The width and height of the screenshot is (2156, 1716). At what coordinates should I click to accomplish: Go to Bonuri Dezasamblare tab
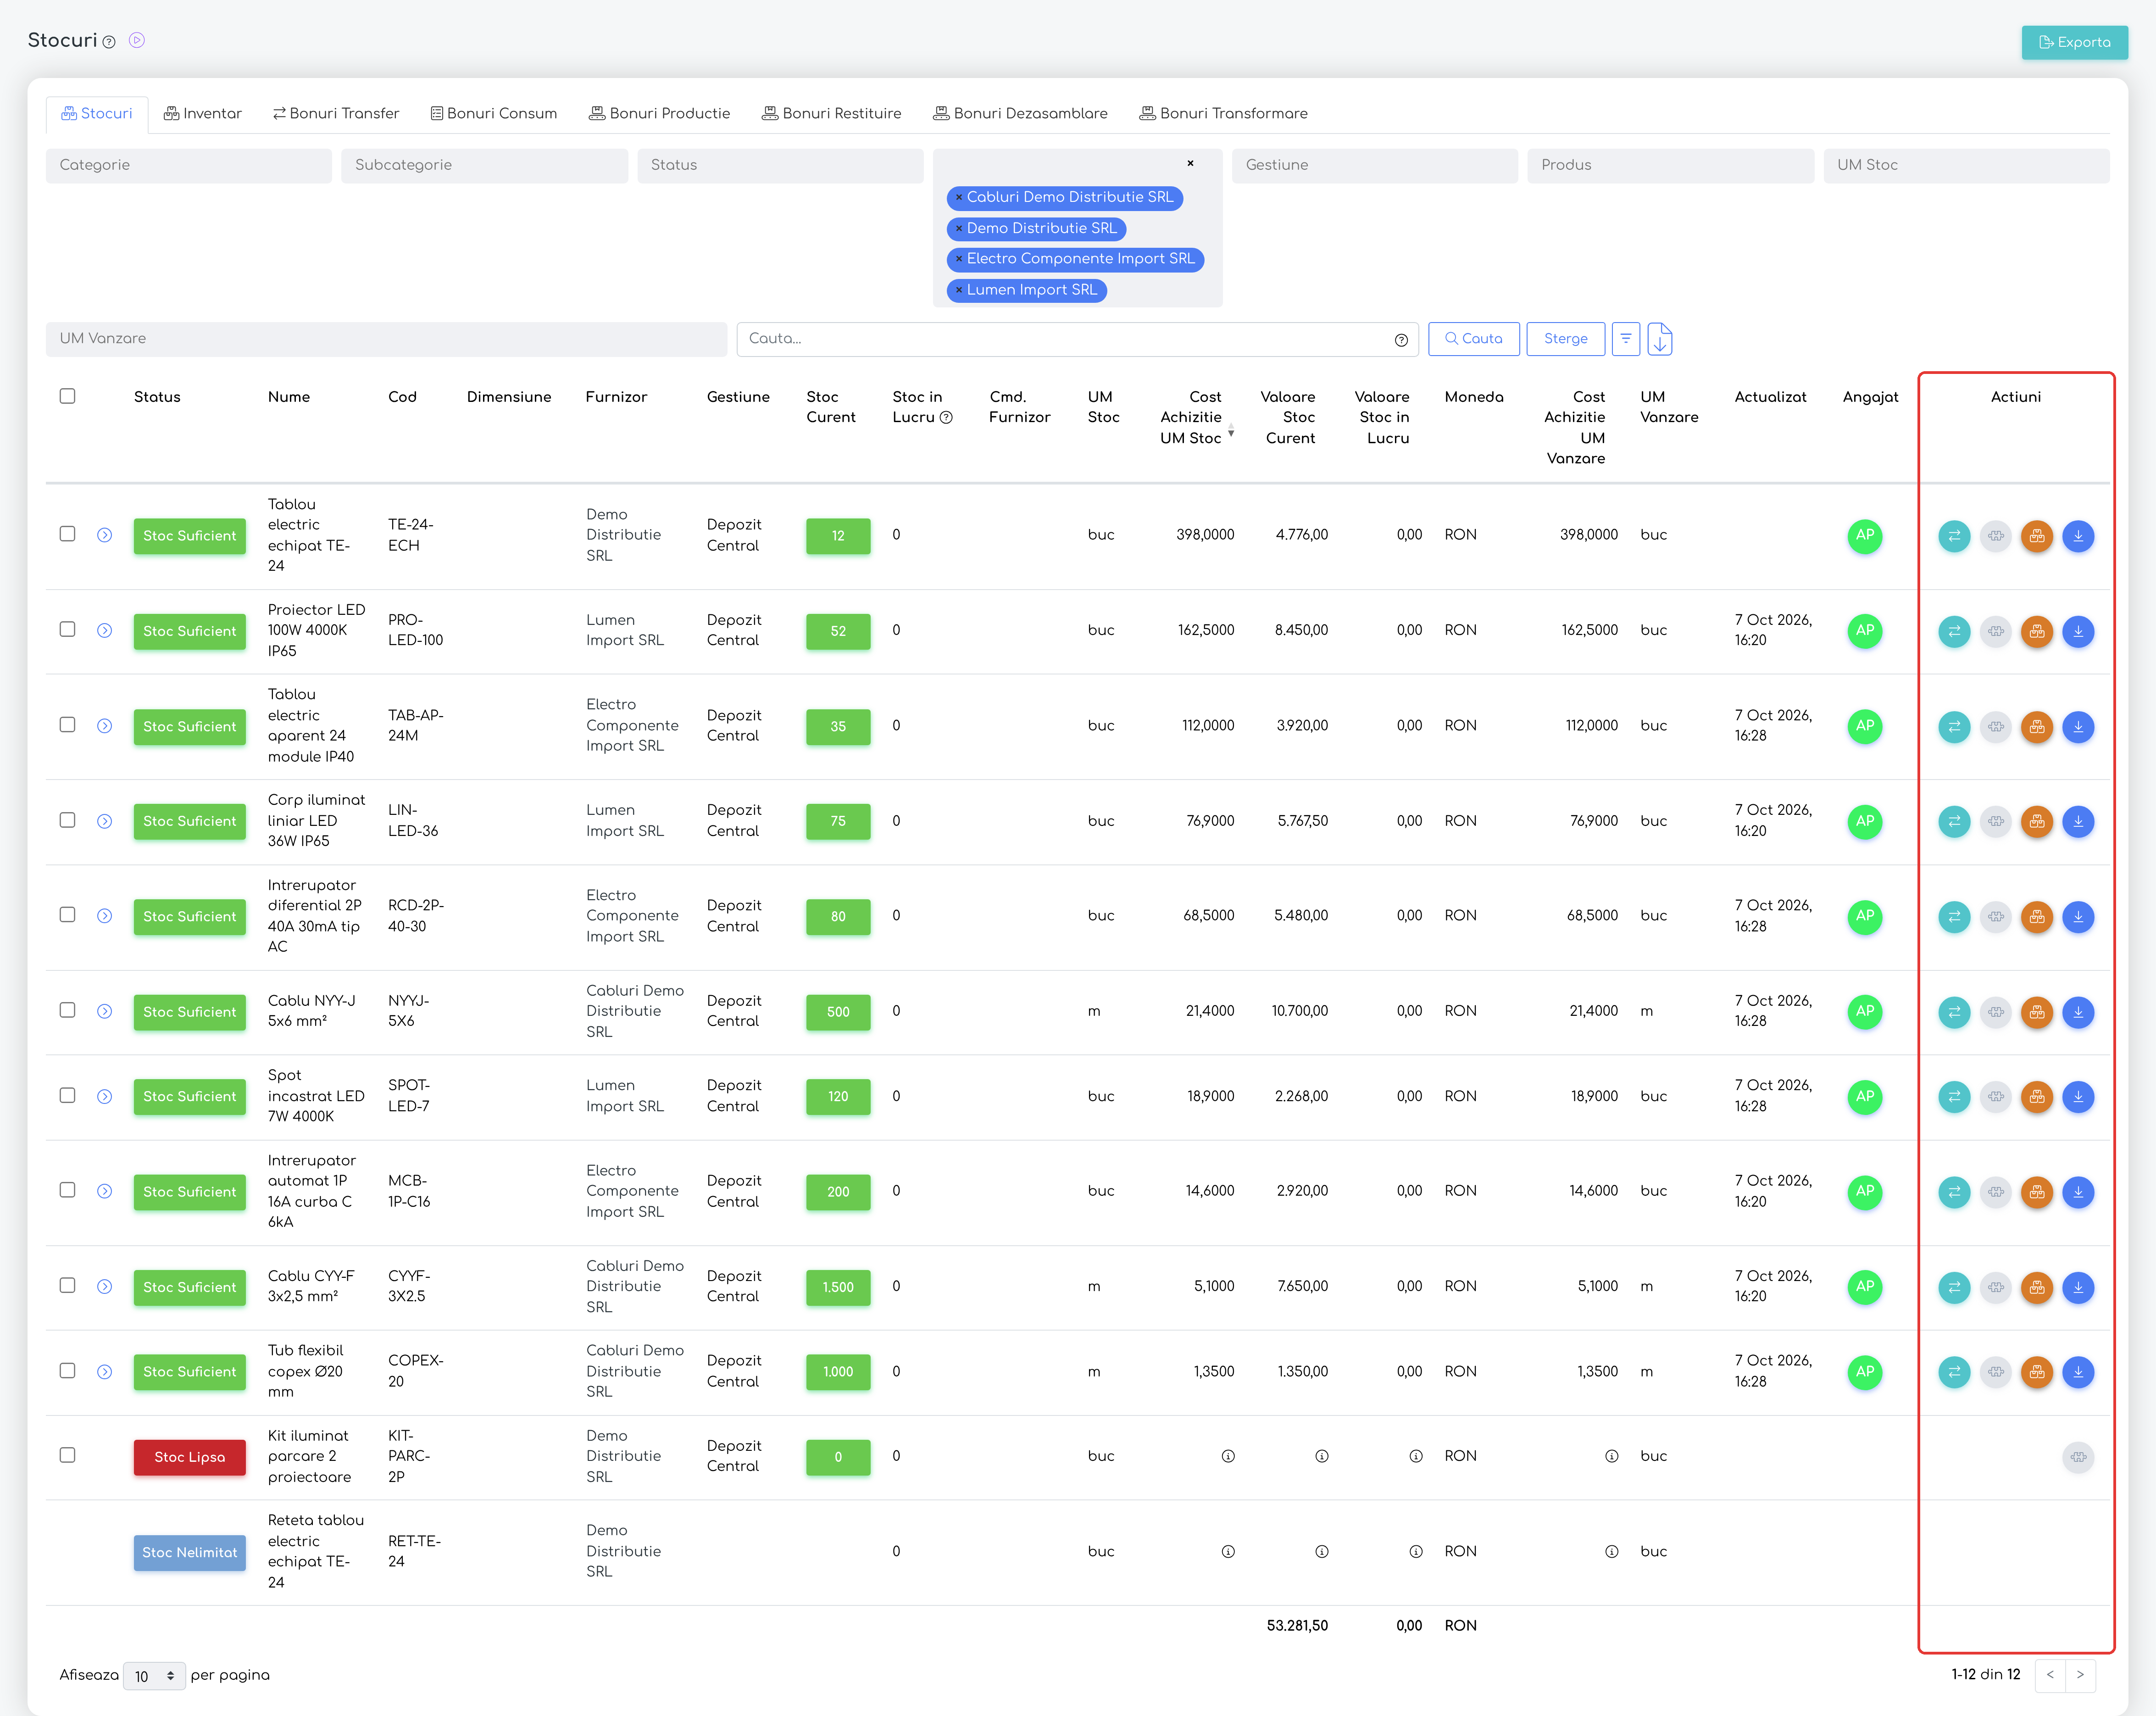1021,114
